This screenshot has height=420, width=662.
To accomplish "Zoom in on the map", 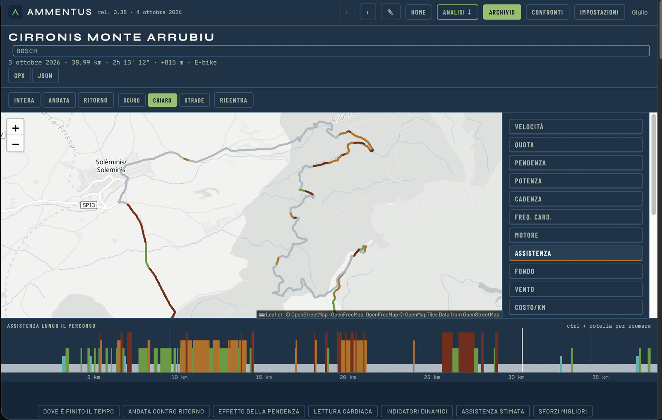I will 15,128.
